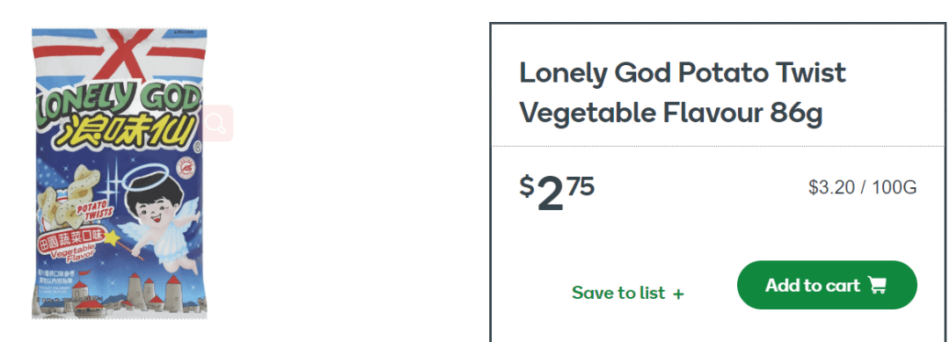
Task: Click the Vegetable Flavor label on package
Action: 76,252
